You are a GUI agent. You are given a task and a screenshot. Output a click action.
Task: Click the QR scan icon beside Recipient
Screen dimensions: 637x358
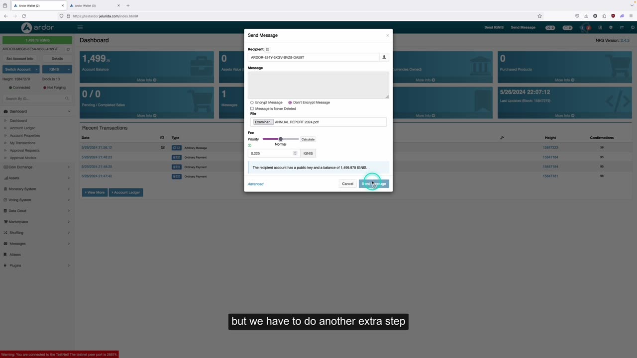(x=267, y=49)
